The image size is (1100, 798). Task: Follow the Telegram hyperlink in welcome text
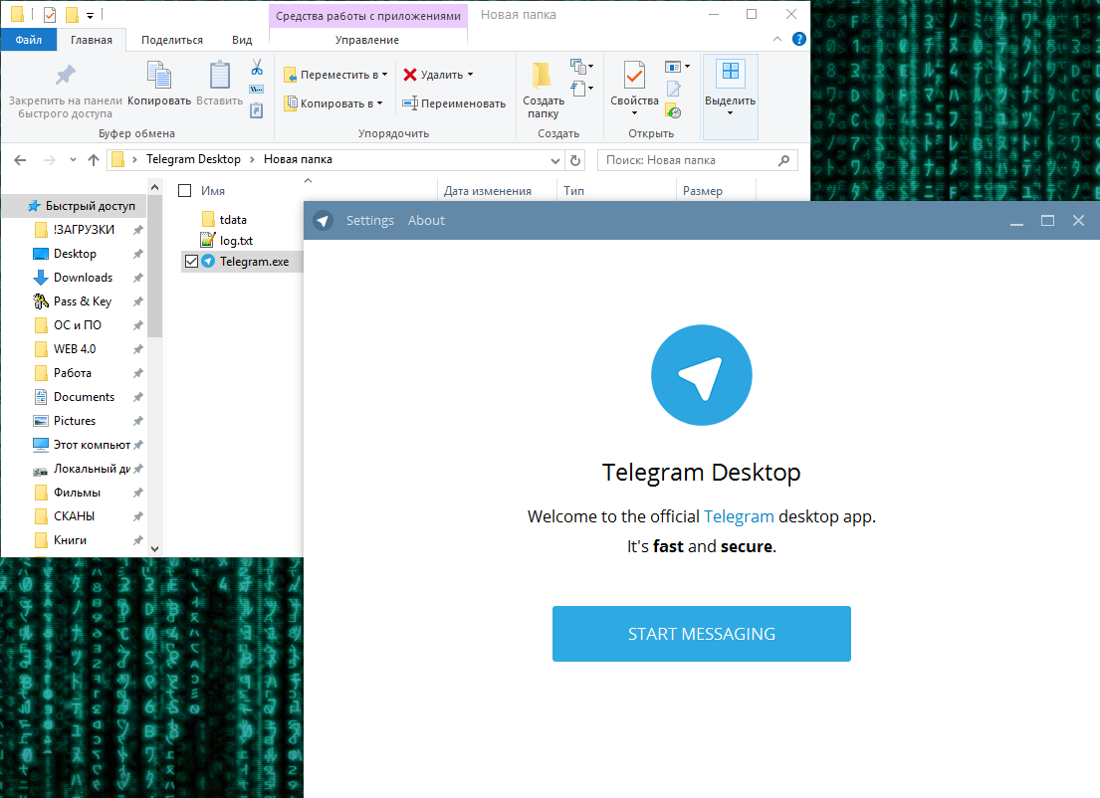tap(739, 516)
